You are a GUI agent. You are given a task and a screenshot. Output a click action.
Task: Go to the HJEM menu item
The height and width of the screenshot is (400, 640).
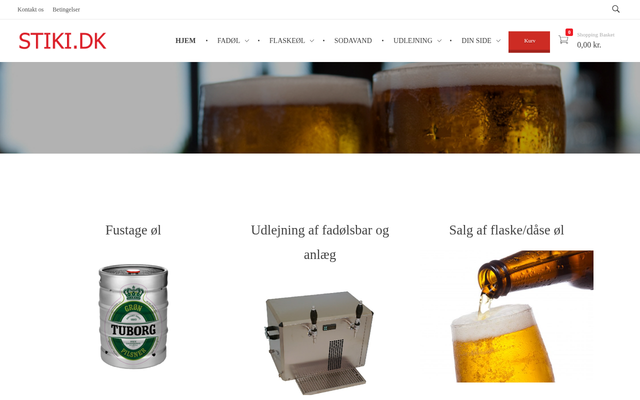click(x=185, y=41)
